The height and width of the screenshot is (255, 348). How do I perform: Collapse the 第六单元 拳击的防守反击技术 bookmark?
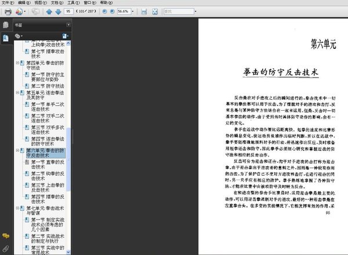pyautogui.click(x=17, y=151)
